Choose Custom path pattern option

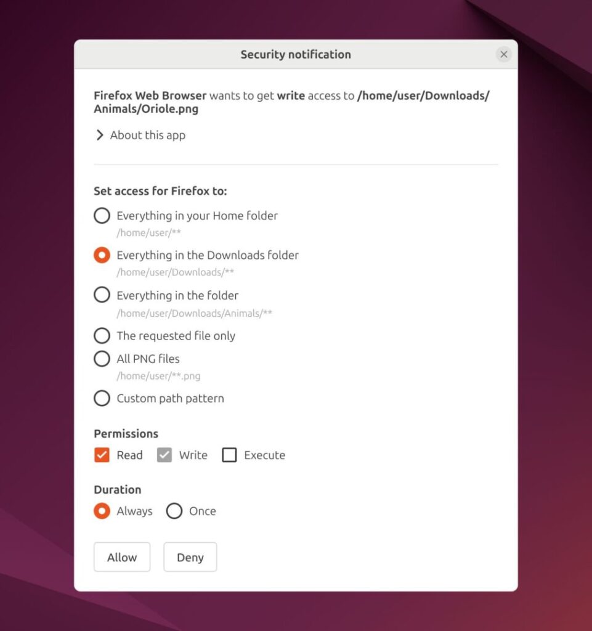(102, 399)
